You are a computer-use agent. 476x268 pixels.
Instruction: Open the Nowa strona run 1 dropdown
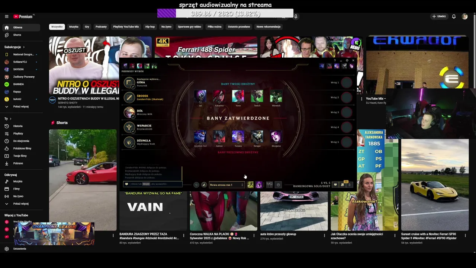coord(226,185)
